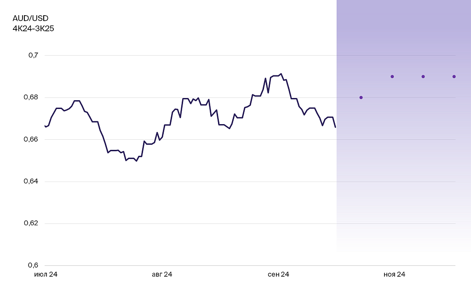Select the price line's end at forecast zone
471x297 pixels.
pos(335,127)
